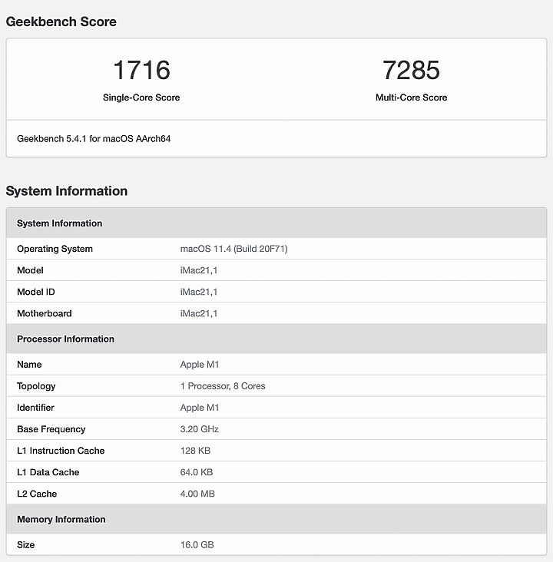553x562 pixels.
Task: Select the 64.0 KB value
Action: pos(197,472)
